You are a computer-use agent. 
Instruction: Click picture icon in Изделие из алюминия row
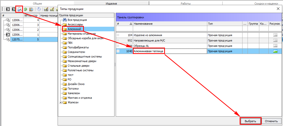pyautogui.click(x=275, y=35)
